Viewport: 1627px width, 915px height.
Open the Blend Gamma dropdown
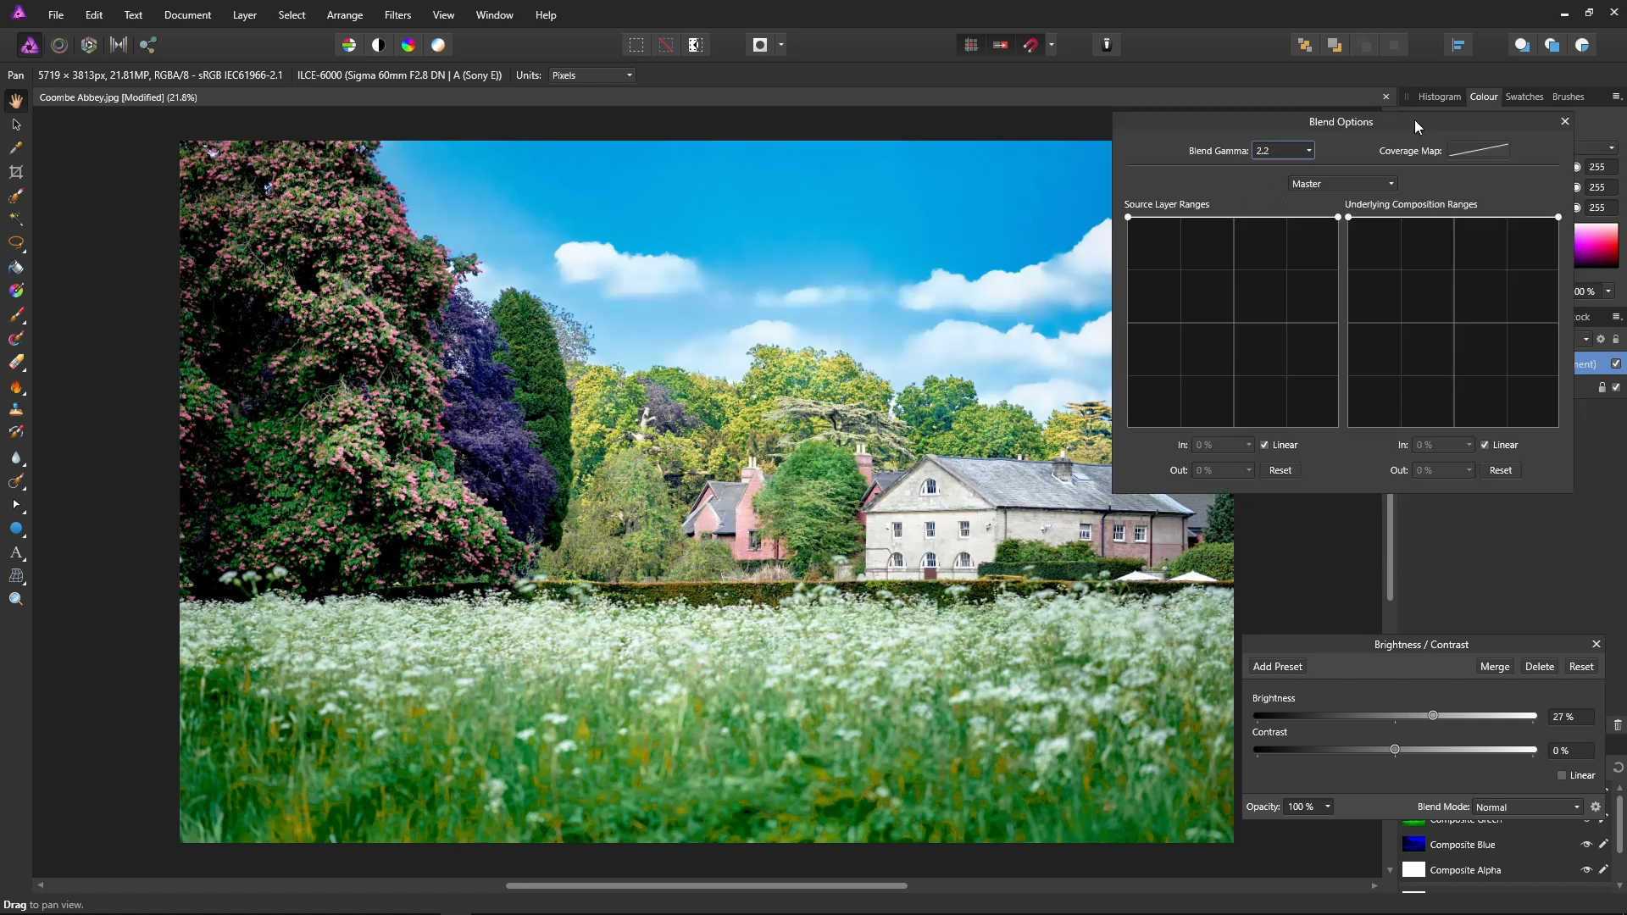click(x=1309, y=151)
